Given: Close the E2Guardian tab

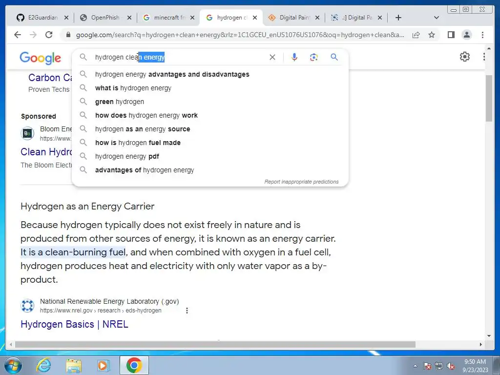Looking at the screenshot, I should click(66, 18).
